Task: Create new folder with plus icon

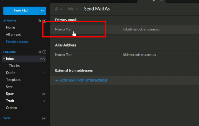Action: coord(44,52)
